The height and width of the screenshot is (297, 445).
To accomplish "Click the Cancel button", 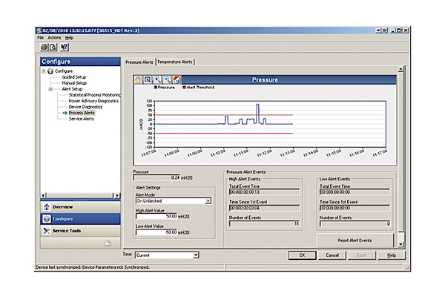I will coord(332,255).
